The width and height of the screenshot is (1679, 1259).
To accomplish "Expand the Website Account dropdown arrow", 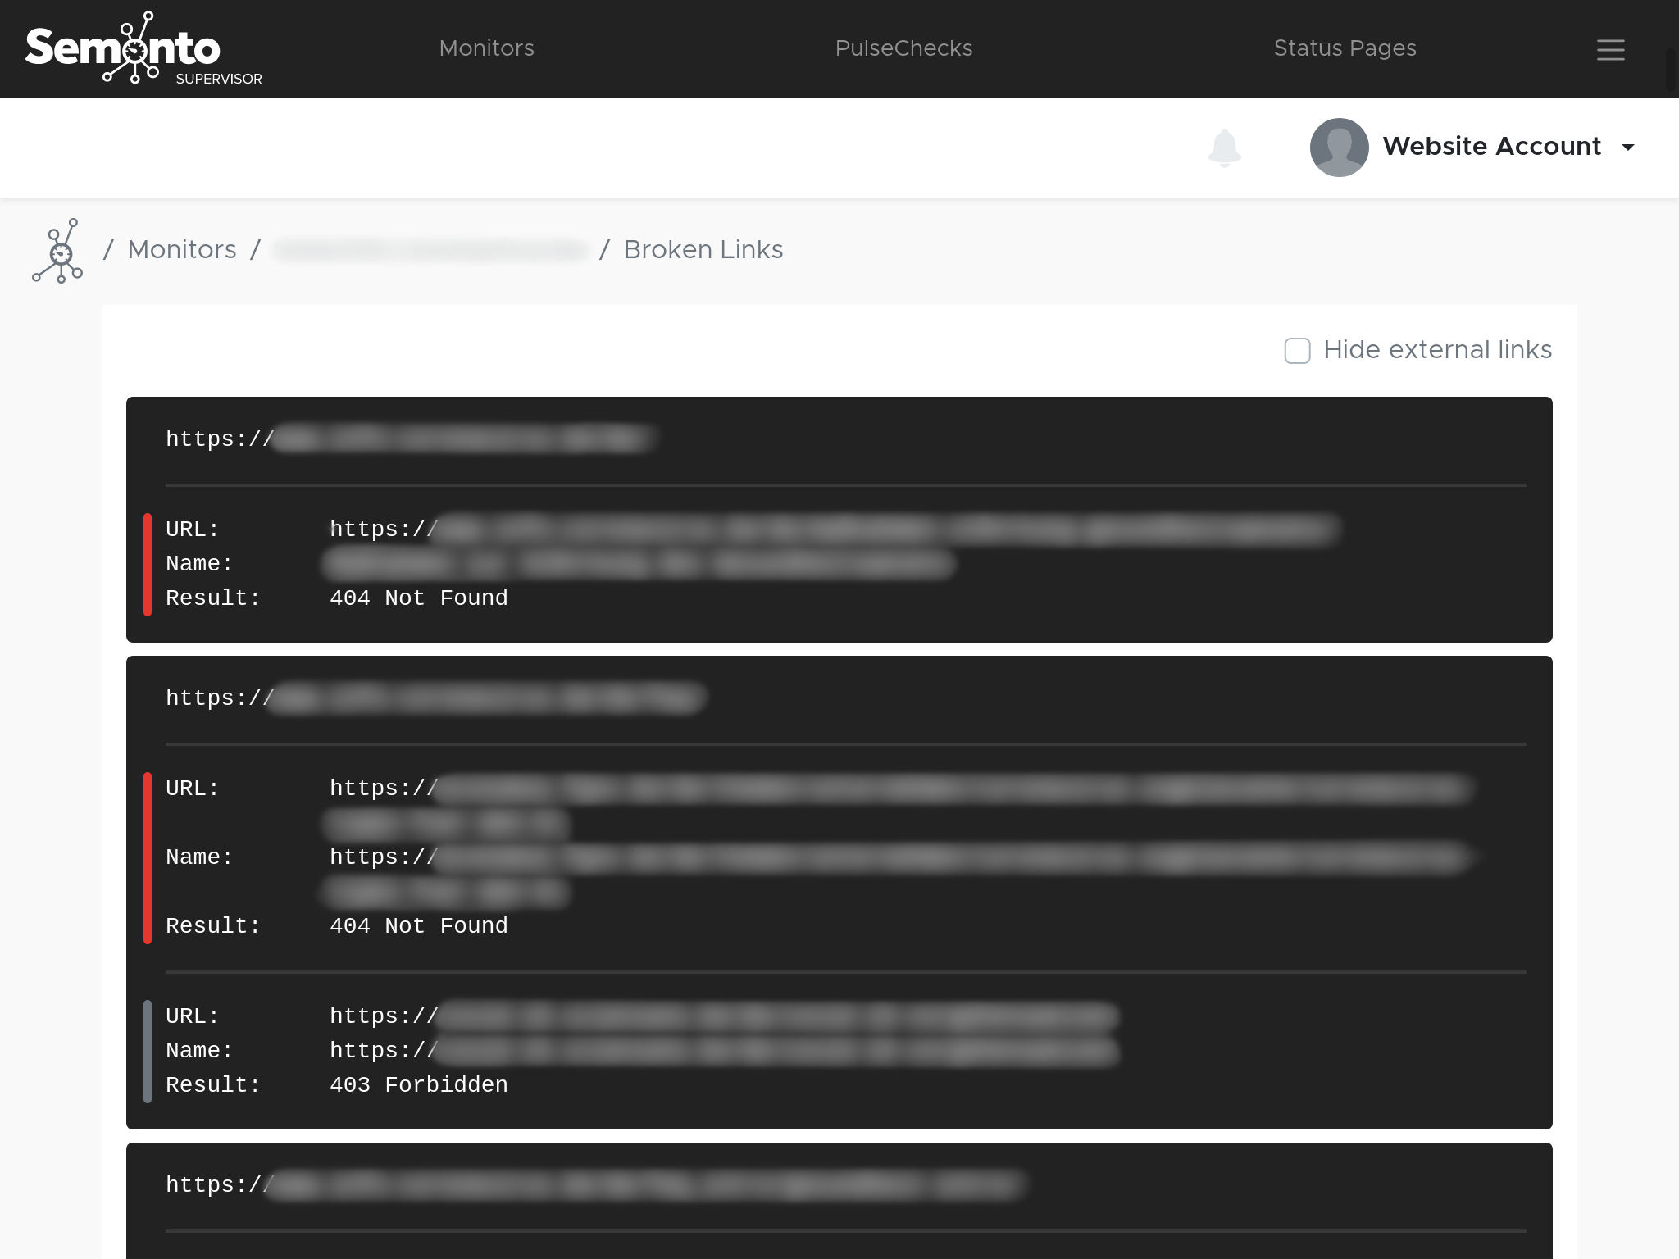I will pos(1628,148).
